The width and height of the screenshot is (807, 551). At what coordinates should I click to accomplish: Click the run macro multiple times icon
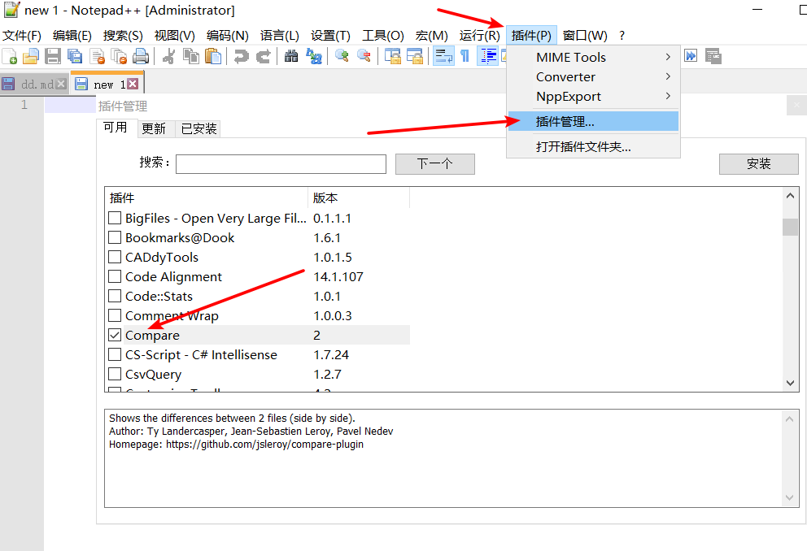[x=691, y=55]
